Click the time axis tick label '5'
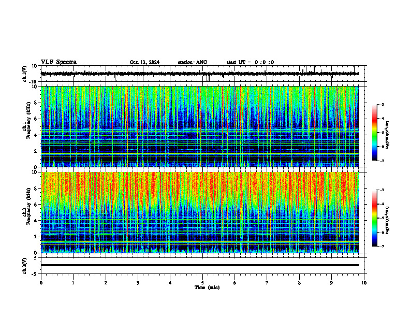Viewport: 410px width, 317px height. [x=202, y=283]
